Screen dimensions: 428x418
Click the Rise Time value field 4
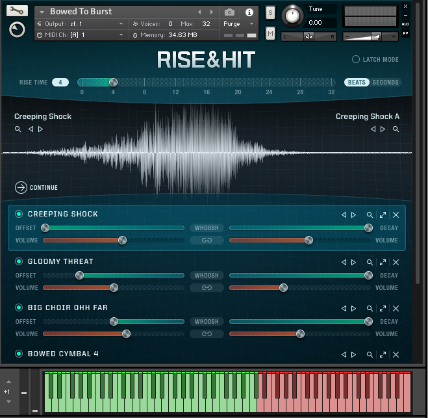click(60, 82)
